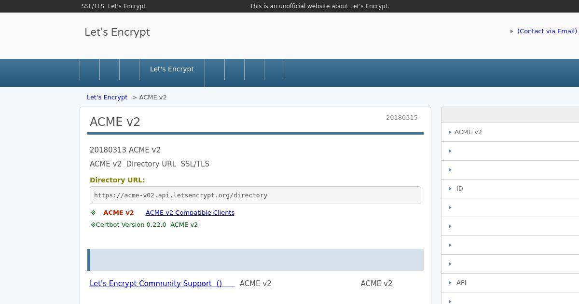Click the red ACME v2 notice text
579x304 pixels.
pyautogui.click(x=119, y=212)
